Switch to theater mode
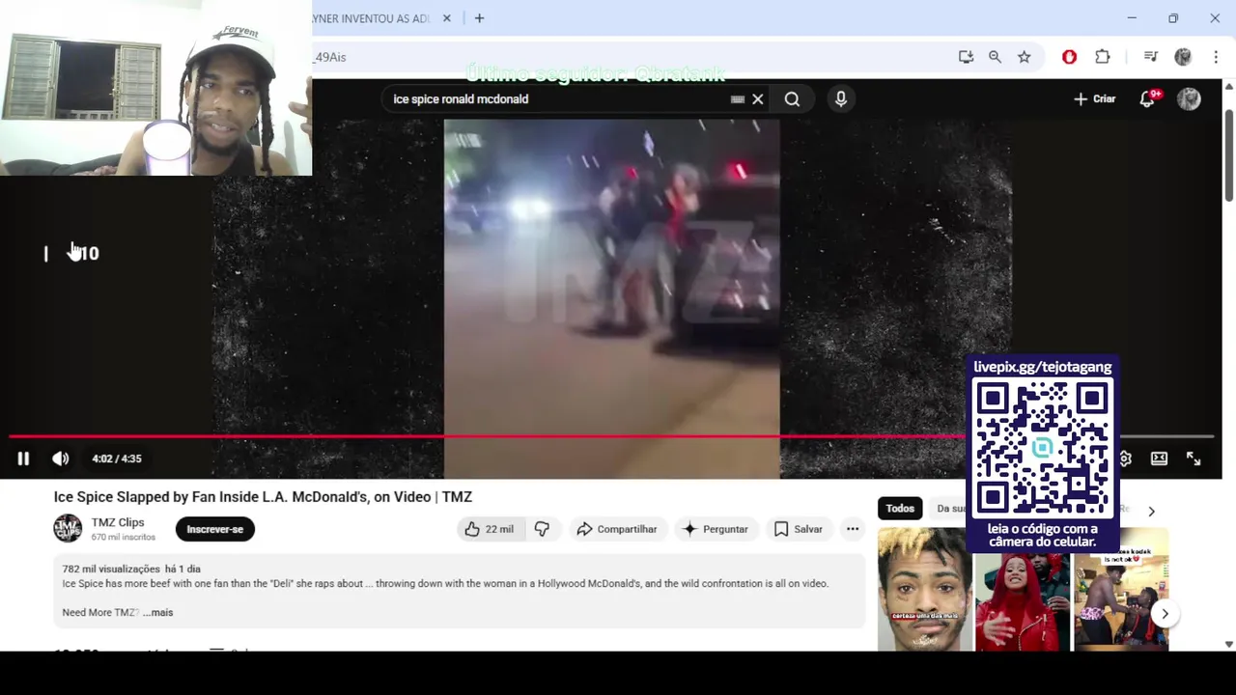 click(1159, 459)
